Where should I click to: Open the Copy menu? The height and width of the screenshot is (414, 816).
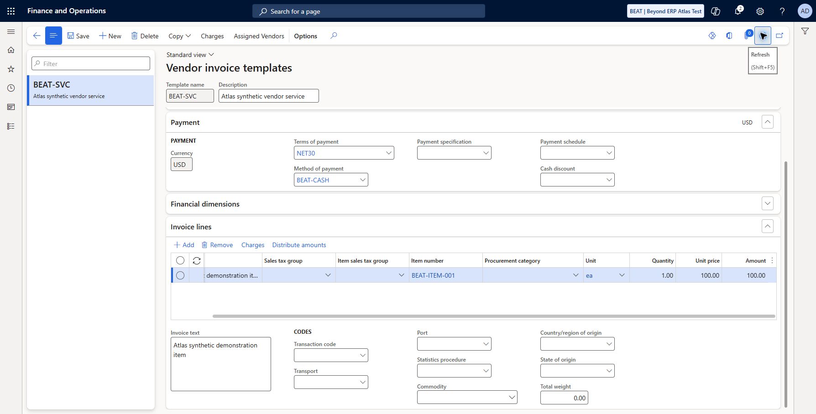coord(179,36)
